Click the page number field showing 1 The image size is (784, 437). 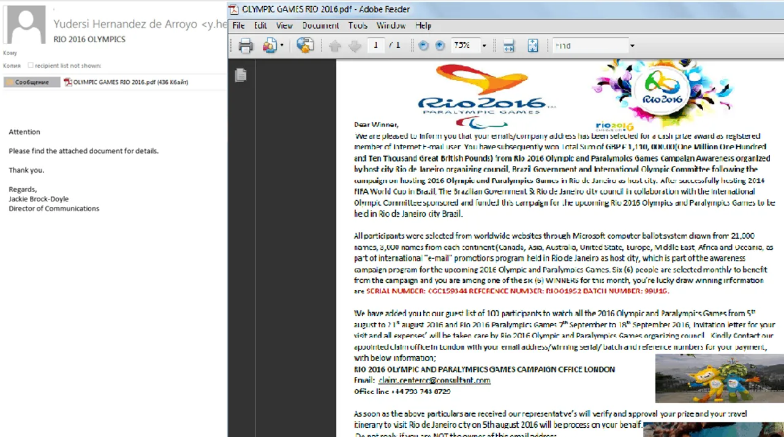pyautogui.click(x=376, y=45)
